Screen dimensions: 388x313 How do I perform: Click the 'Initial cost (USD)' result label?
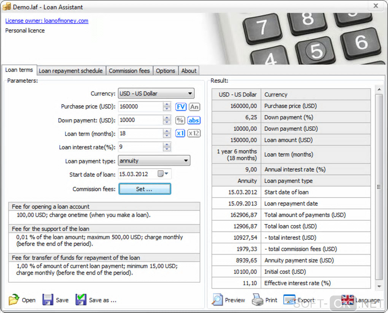(285, 272)
